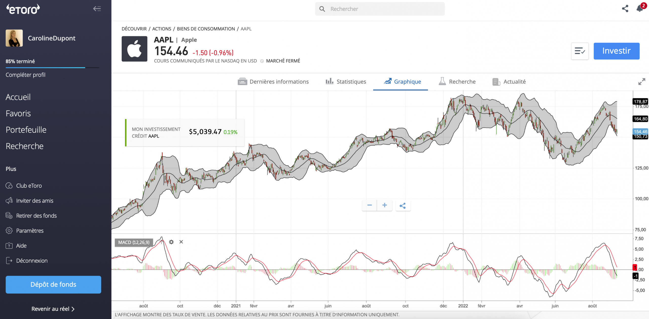Click the share icon in top bar

625,9
